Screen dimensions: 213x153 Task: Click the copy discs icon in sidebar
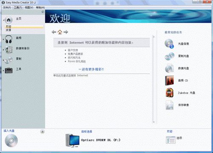click(x=9, y=60)
